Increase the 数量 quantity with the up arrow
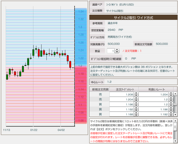This screenshot has height=144, width=178. (x=117, y=50)
